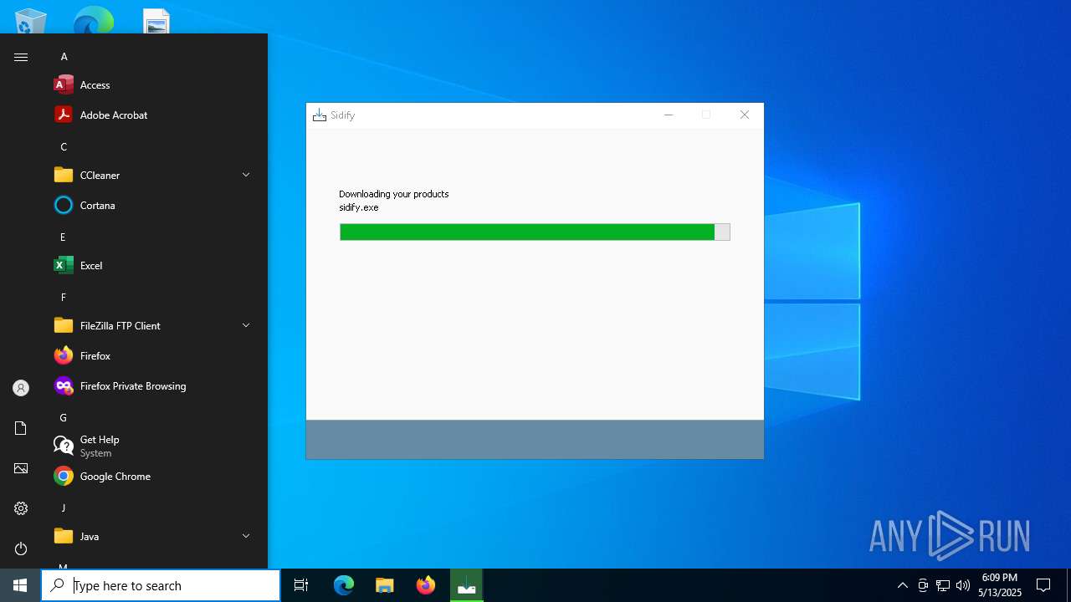This screenshot has height=602, width=1071.
Task: Click the Sidify installer title icon
Action: coord(319,115)
